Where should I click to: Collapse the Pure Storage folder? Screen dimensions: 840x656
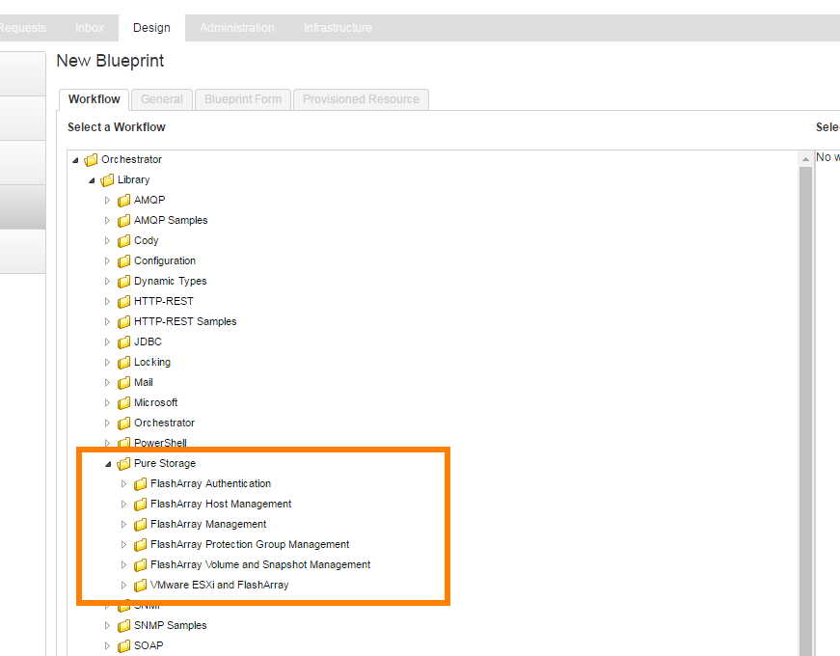108,464
